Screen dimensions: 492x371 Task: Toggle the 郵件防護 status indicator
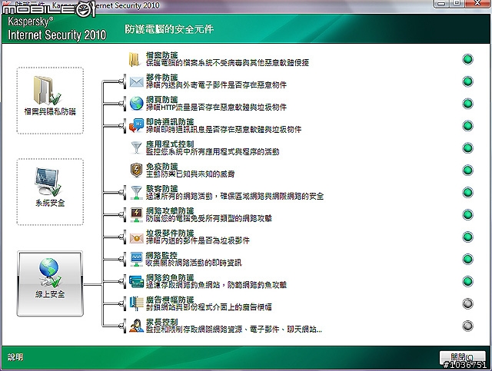click(x=467, y=81)
